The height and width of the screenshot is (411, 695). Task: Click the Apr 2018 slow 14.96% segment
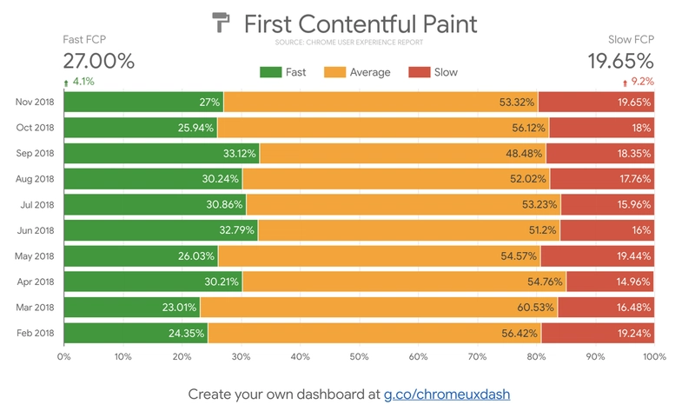click(610, 282)
